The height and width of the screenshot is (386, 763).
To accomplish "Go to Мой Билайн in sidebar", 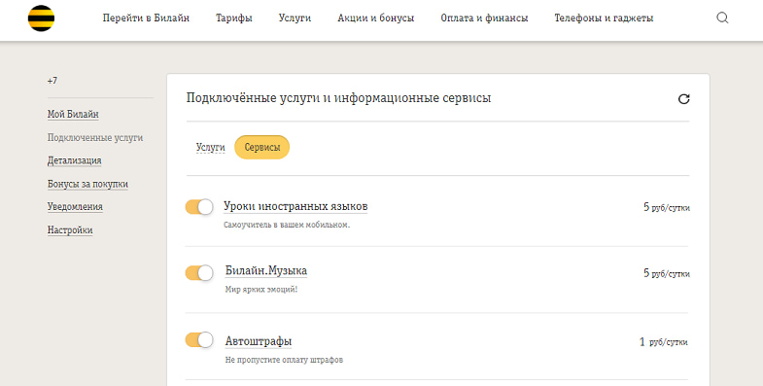I will [x=73, y=115].
